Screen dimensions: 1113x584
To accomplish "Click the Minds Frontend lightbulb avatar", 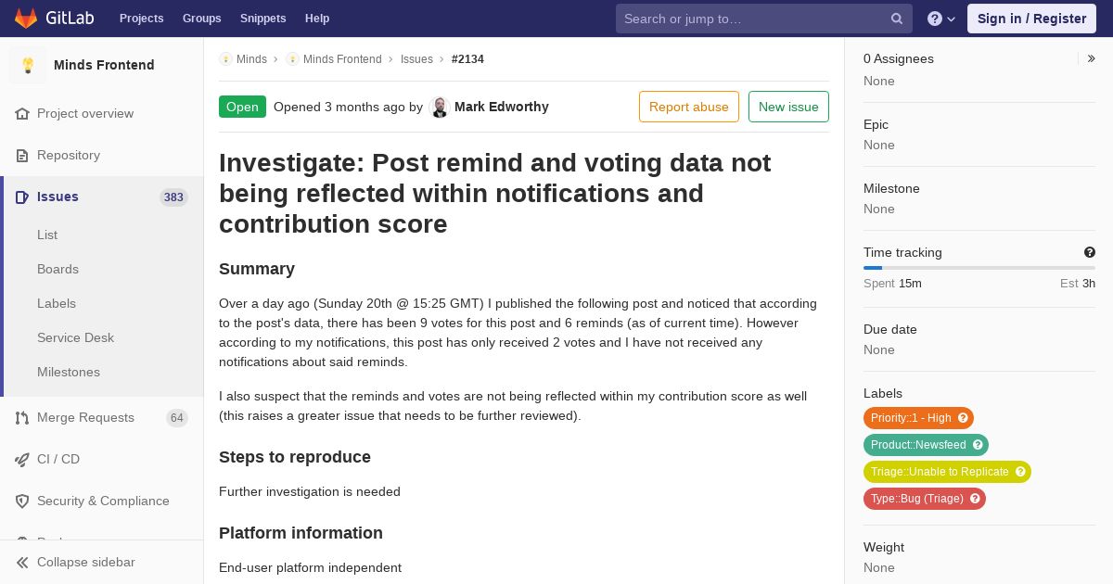I will pos(28,65).
